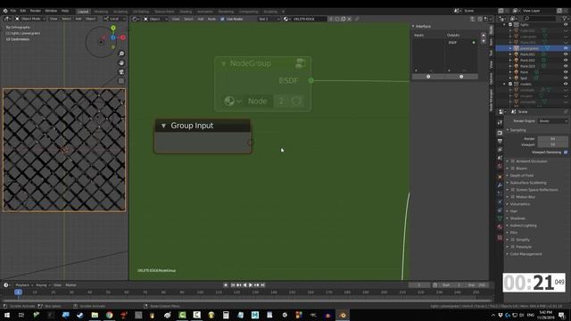
Task: Click the red X axis on the navigation gizmo
Action: click(123, 37)
